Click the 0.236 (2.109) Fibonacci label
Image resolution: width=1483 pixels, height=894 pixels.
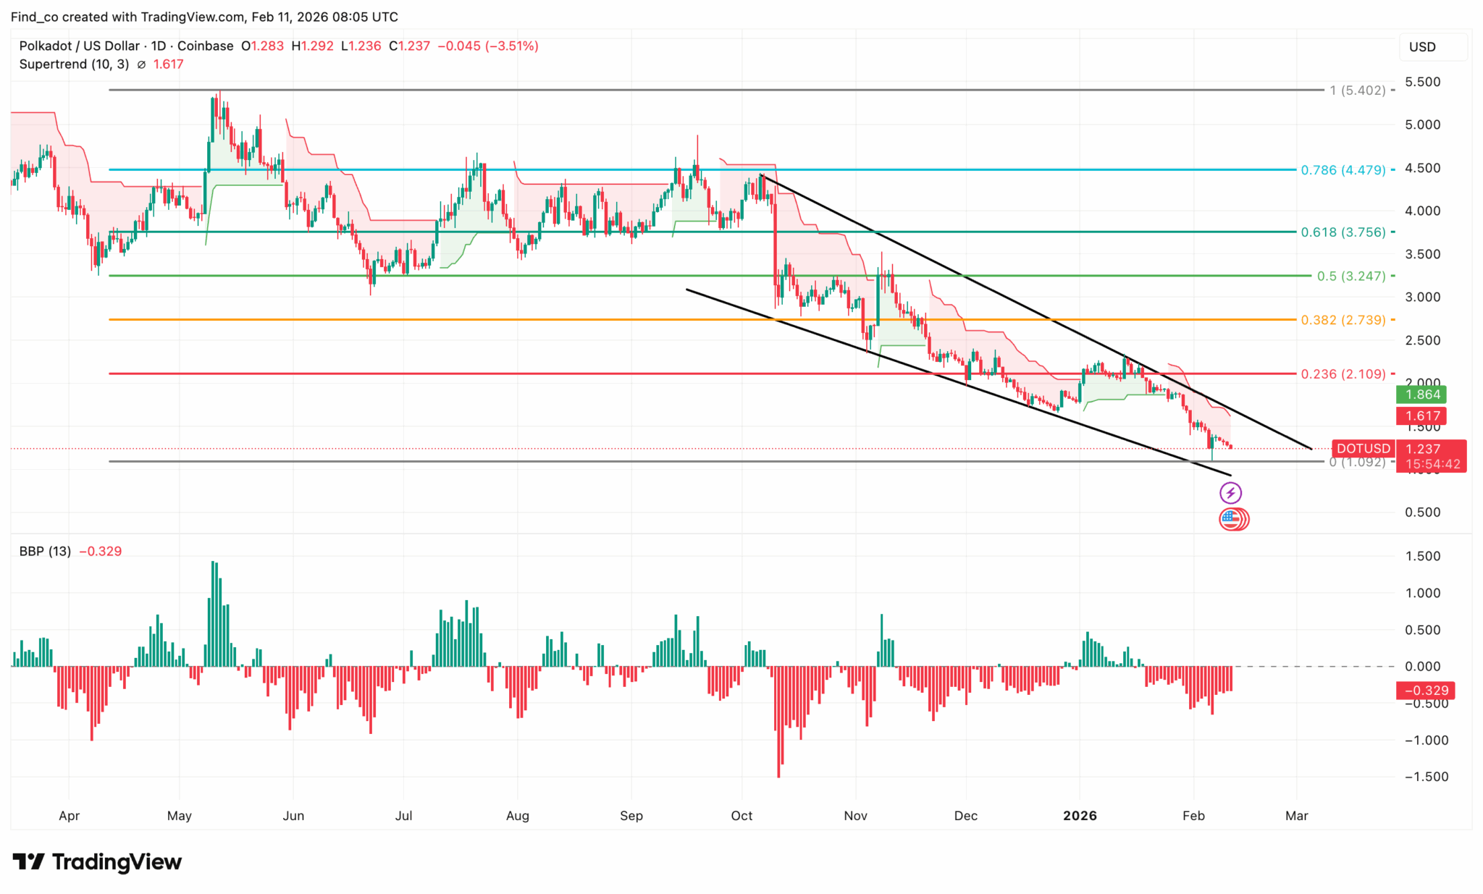(1343, 374)
